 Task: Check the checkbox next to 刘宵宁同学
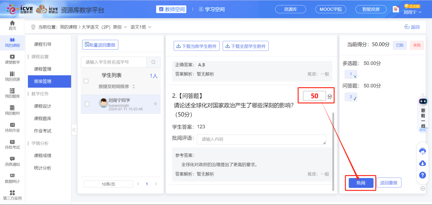[x=87, y=104]
